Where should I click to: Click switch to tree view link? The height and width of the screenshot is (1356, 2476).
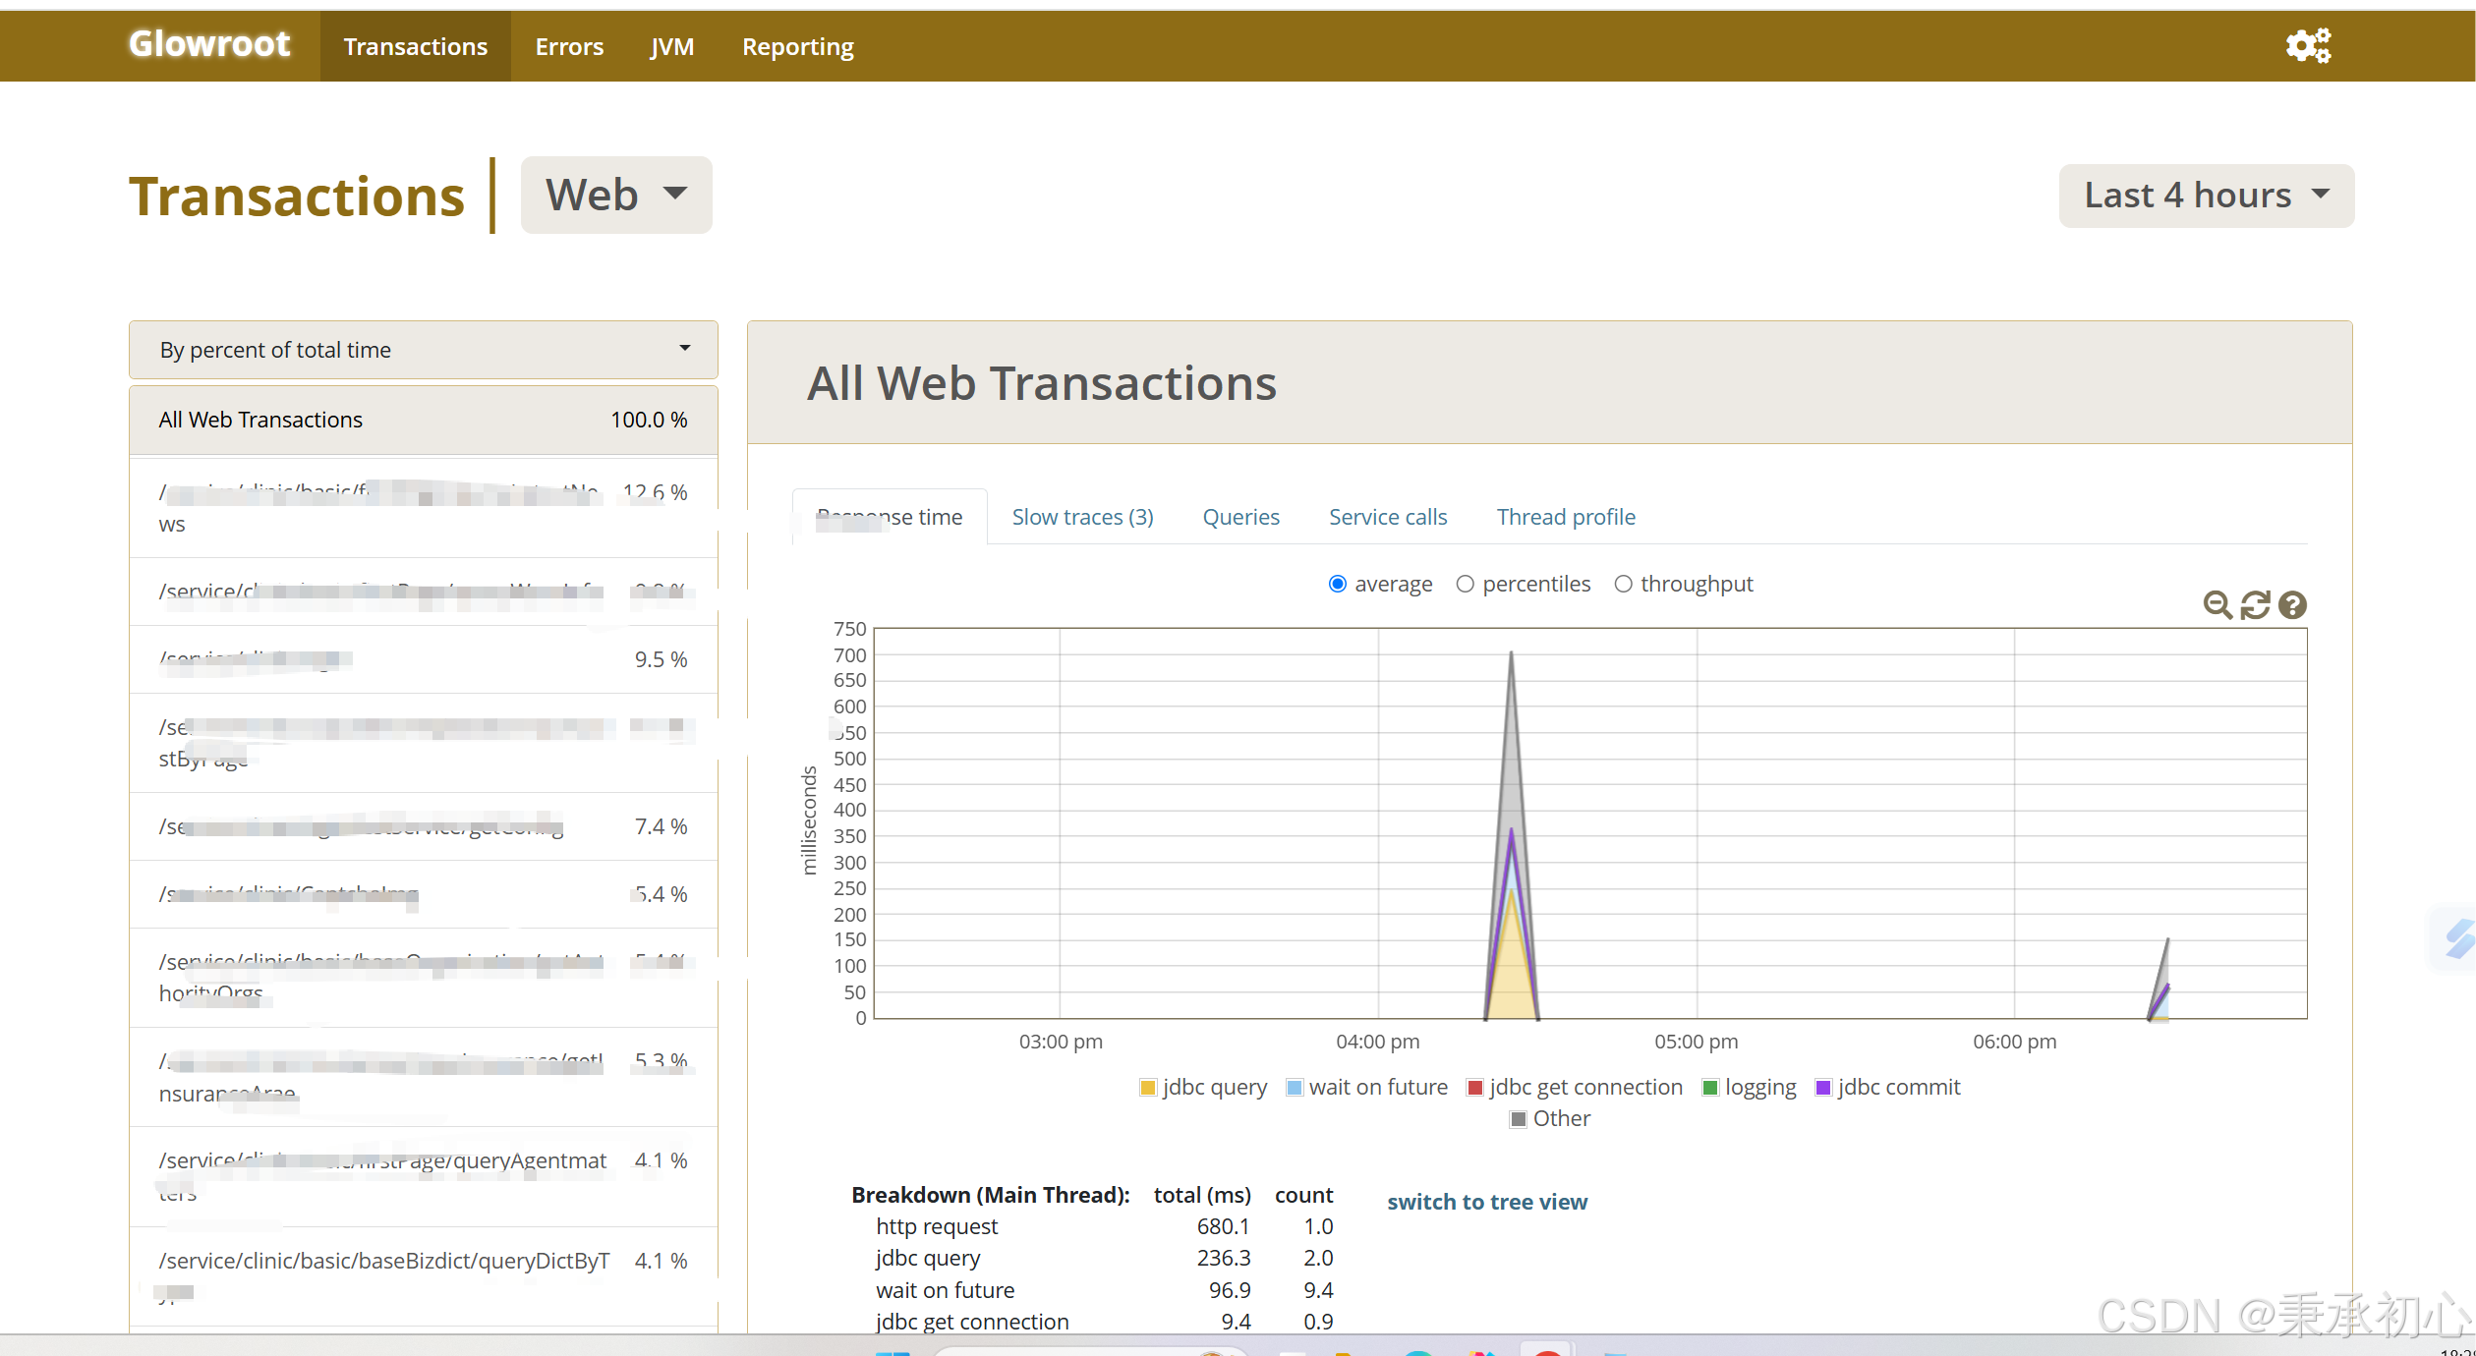tap(1486, 1202)
